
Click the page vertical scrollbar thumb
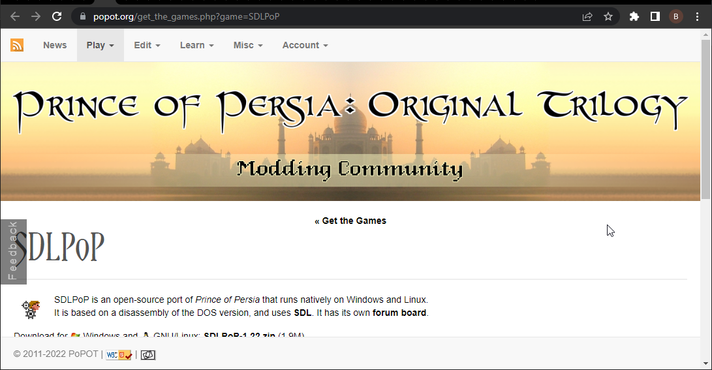pyautogui.click(x=705, y=119)
